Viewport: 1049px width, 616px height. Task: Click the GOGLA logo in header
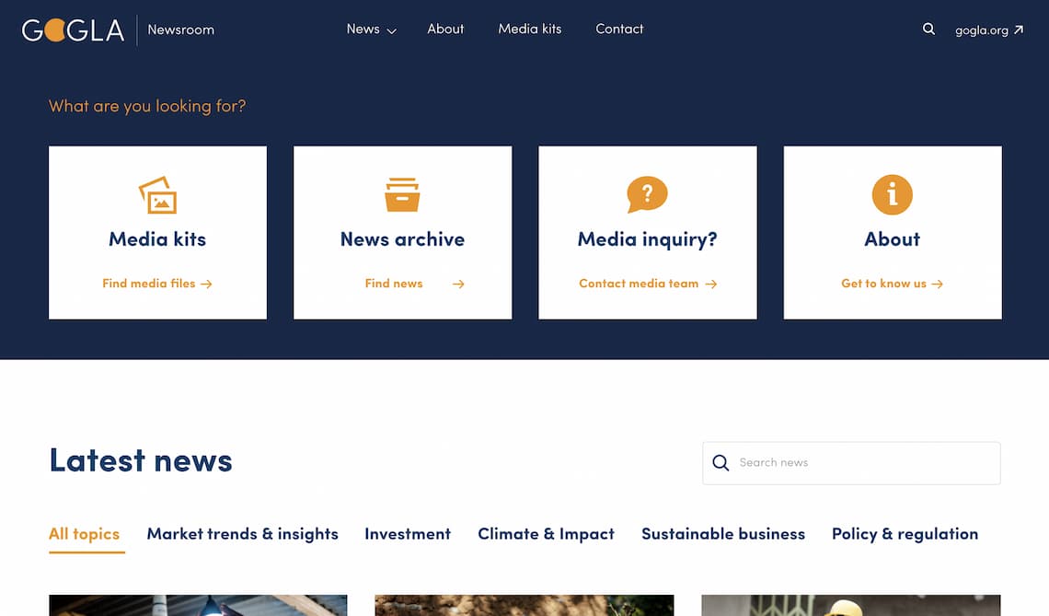pos(73,30)
